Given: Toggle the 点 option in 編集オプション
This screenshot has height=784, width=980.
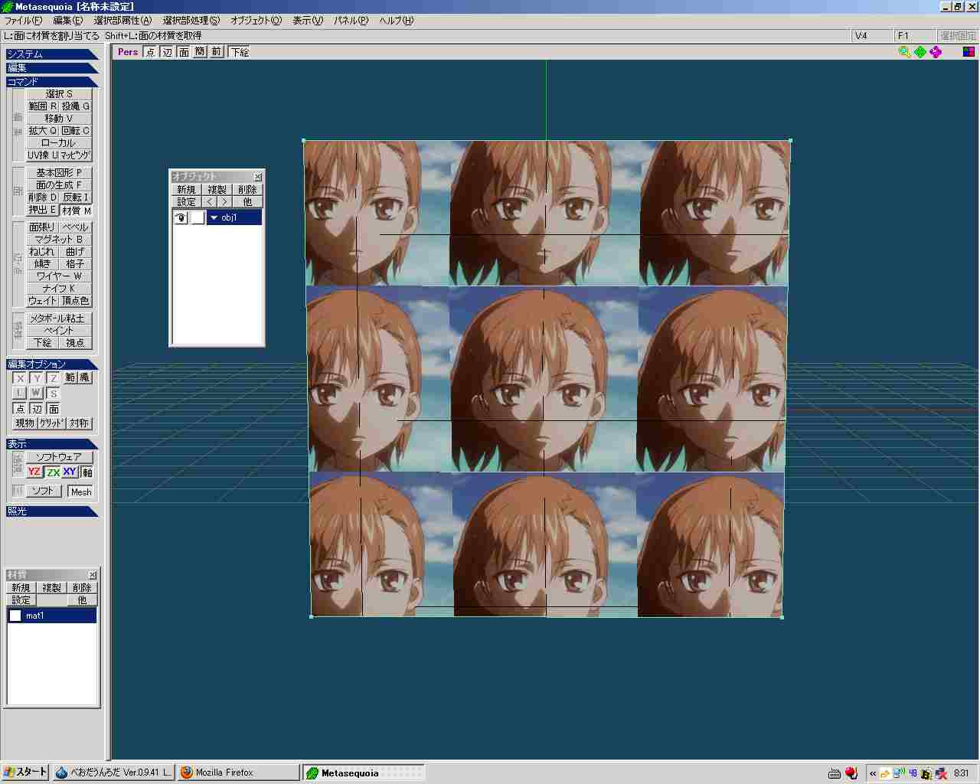Looking at the screenshot, I should [x=21, y=409].
